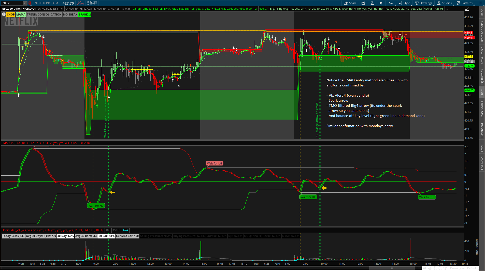Click the 30 Day: 60% label
Viewport: 485px width, 271px height.
(66, 236)
